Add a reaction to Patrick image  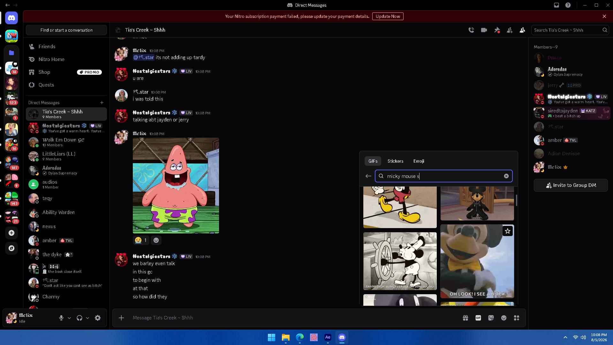tap(156, 240)
